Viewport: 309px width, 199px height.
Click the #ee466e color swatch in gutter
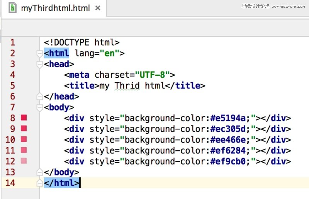tap(24, 139)
